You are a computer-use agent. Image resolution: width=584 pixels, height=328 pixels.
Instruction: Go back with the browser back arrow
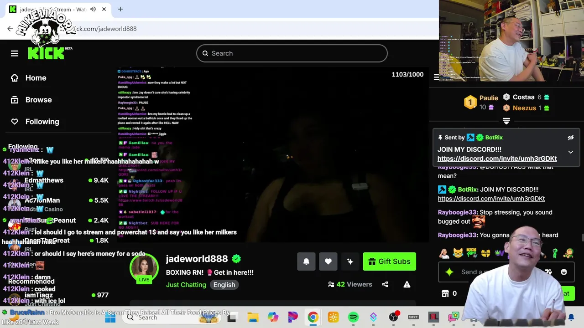coord(10,29)
